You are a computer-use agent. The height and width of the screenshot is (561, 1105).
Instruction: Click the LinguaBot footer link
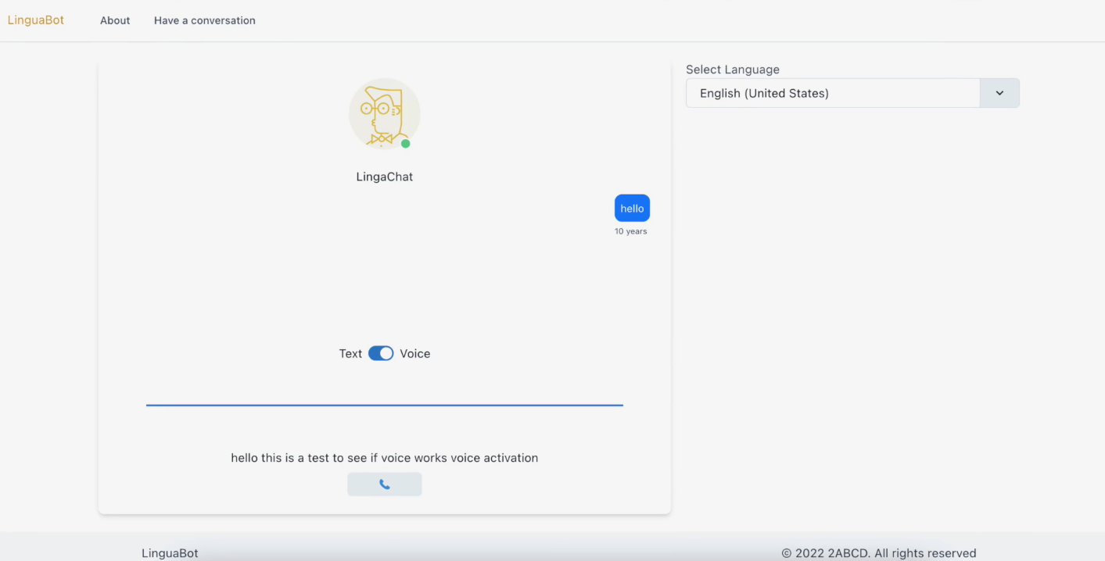pos(170,552)
